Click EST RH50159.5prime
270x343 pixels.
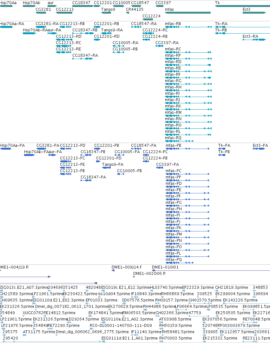(x=176, y=326)
